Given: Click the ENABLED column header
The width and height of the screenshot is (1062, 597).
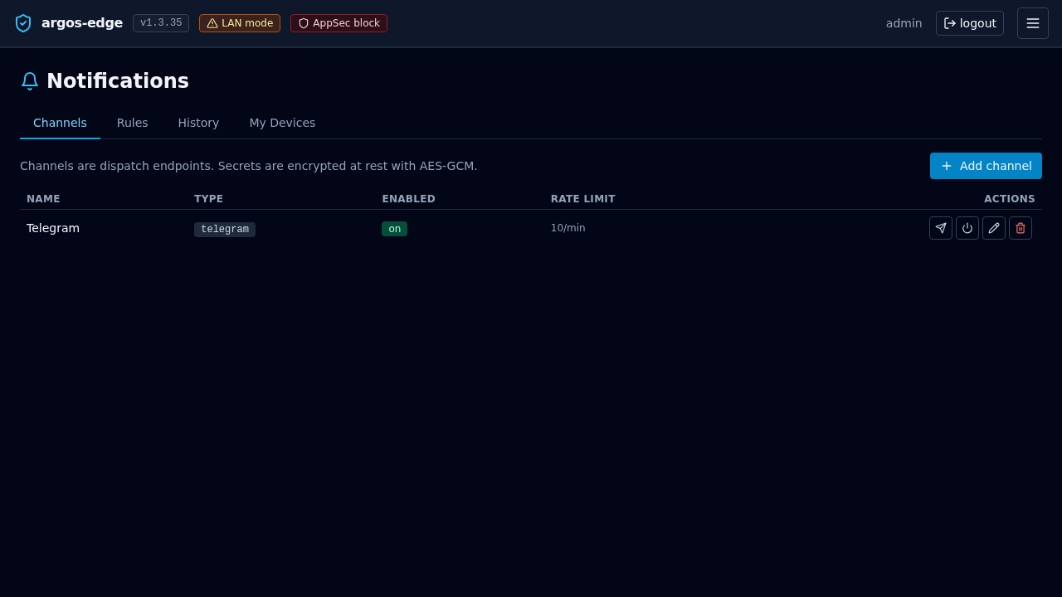Looking at the screenshot, I should tap(408, 199).
